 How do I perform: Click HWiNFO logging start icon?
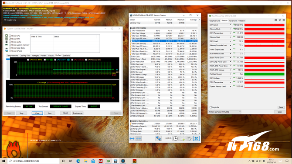pyautogui.click(x=182, y=138)
